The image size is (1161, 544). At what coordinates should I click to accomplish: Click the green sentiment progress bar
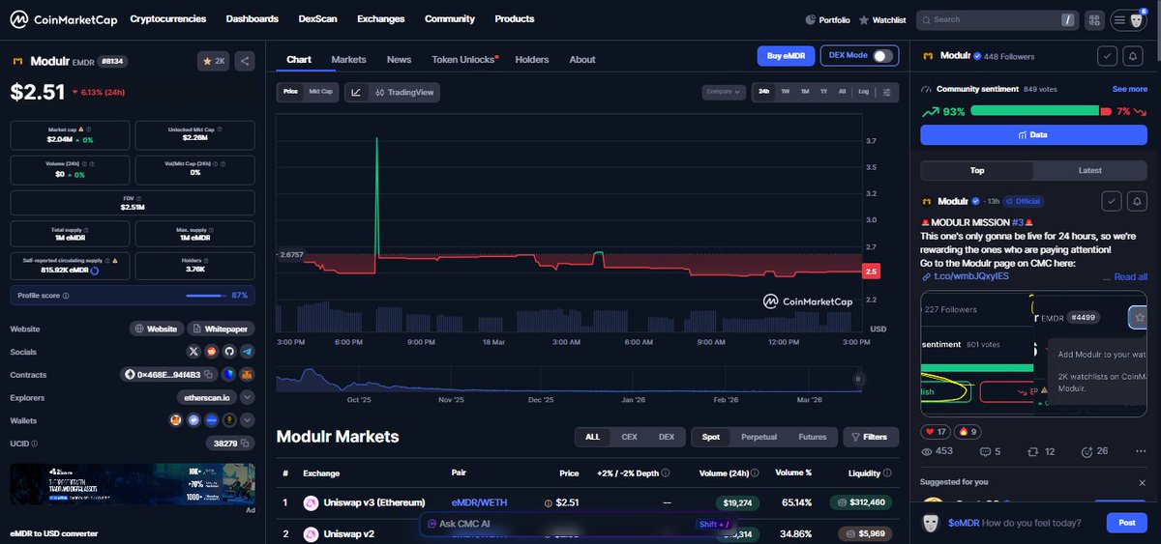1034,111
